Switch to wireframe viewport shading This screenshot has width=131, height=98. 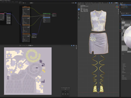[115, 3]
